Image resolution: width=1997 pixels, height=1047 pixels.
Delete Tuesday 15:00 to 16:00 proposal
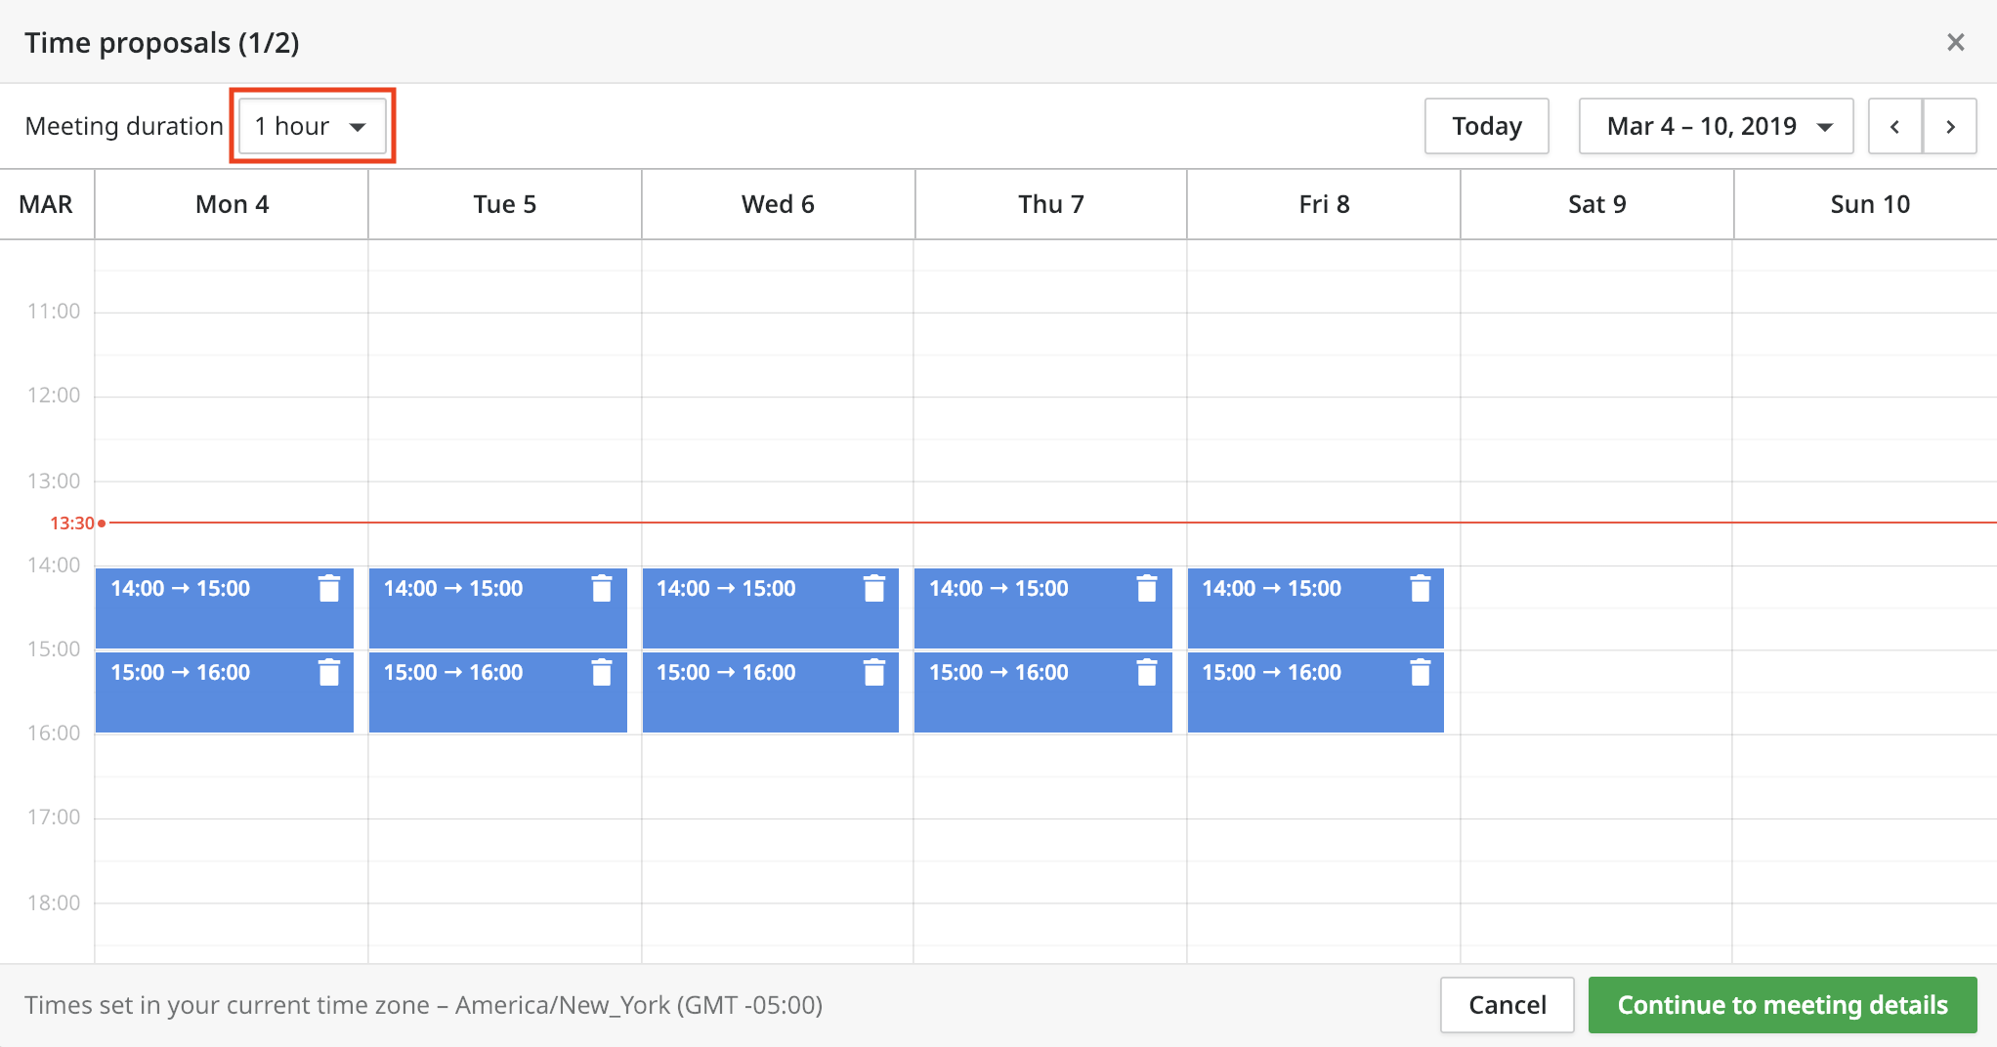coord(602,672)
